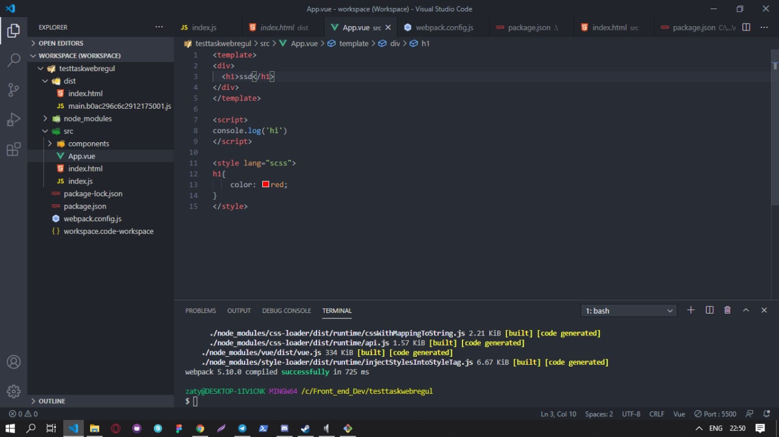Image resolution: width=779 pixels, height=437 pixels.
Task: Change encoding via UTF-8 status item
Action: click(x=631, y=414)
